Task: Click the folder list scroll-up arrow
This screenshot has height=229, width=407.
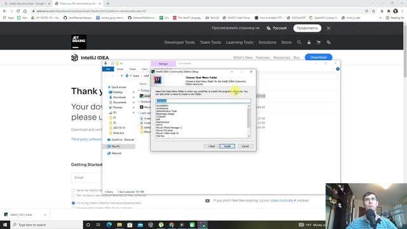Action: 249,106
